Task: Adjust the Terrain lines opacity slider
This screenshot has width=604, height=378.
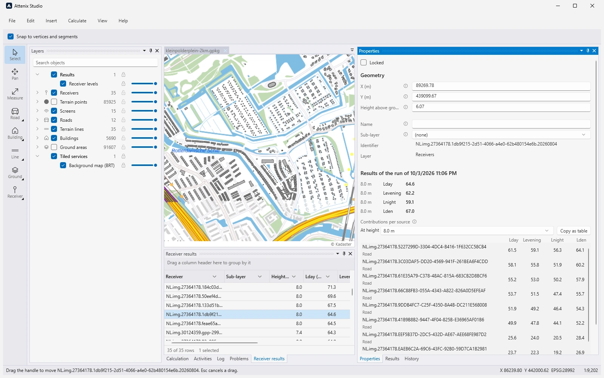Action: pyautogui.click(x=144, y=129)
